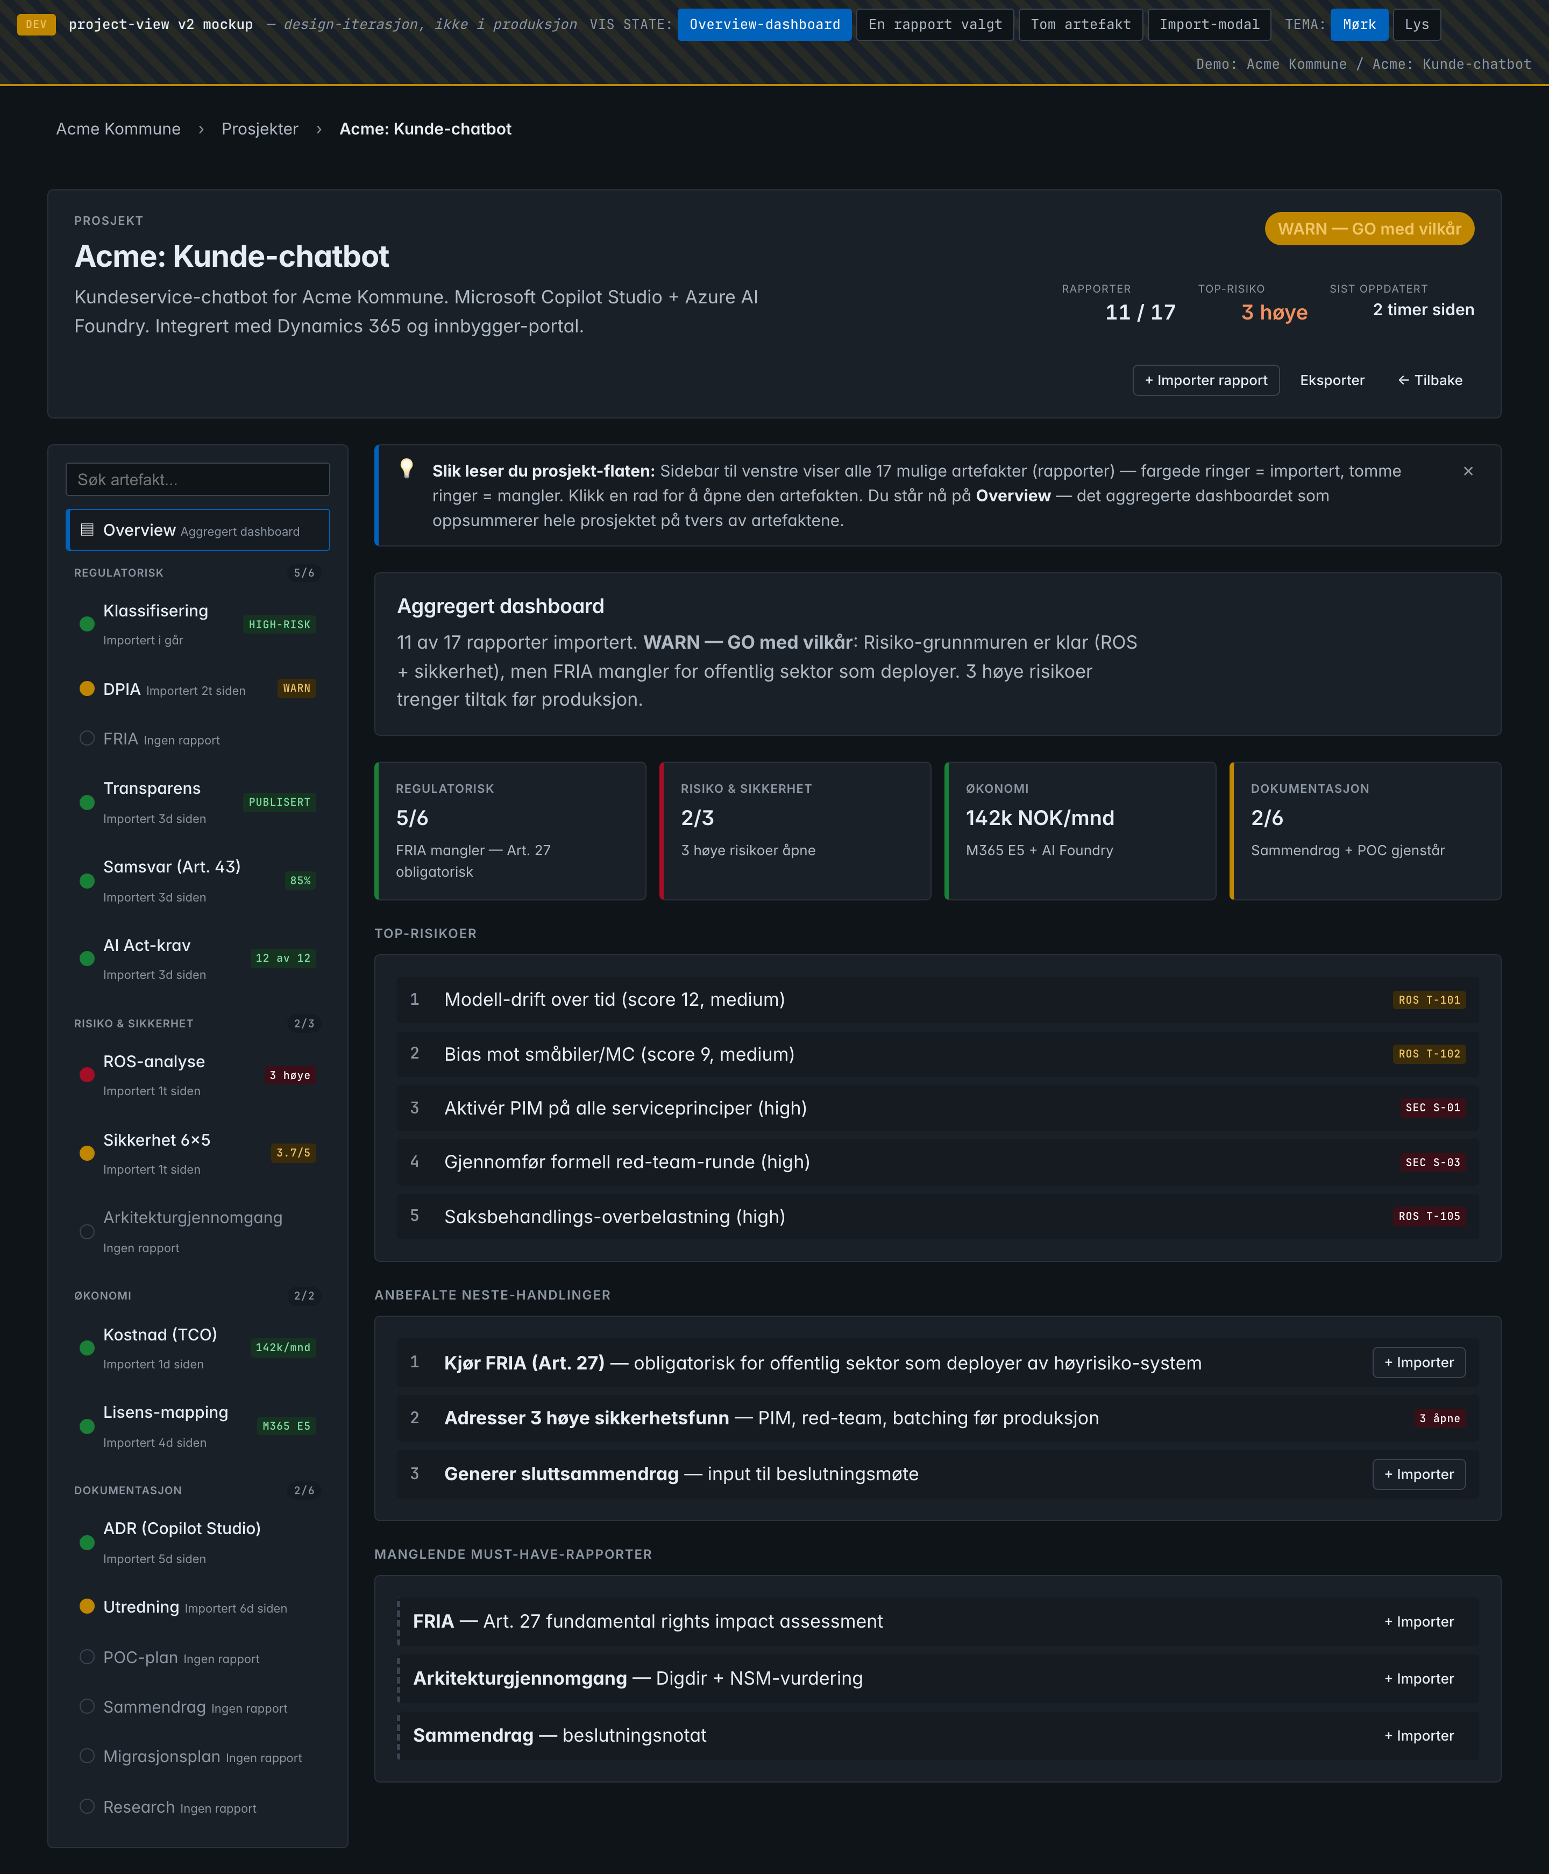Viewport: 1549px width, 1874px height.
Task: Switch state to En rapport valgt
Action: pyautogui.click(x=935, y=24)
